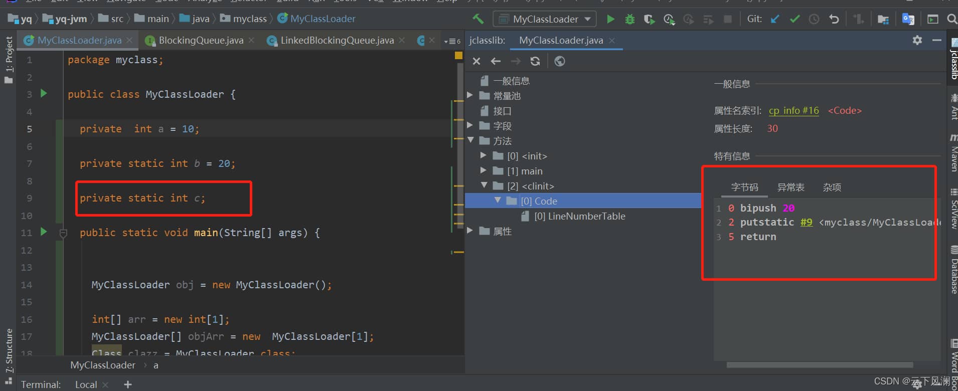Show the hidden editor tabs list

pos(452,41)
